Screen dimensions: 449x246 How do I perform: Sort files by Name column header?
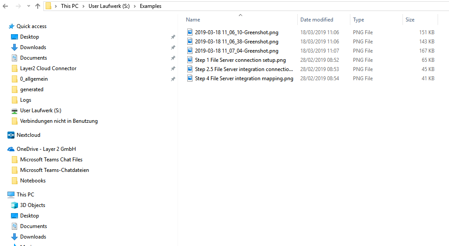(193, 20)
